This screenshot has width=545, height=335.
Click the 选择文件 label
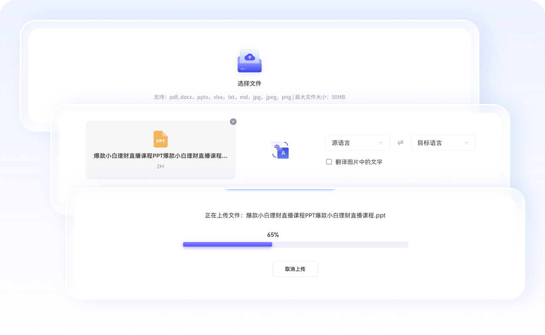click(x=249, y=84)
